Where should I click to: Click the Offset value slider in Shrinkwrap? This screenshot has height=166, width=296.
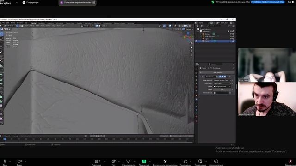click(222, 89)
